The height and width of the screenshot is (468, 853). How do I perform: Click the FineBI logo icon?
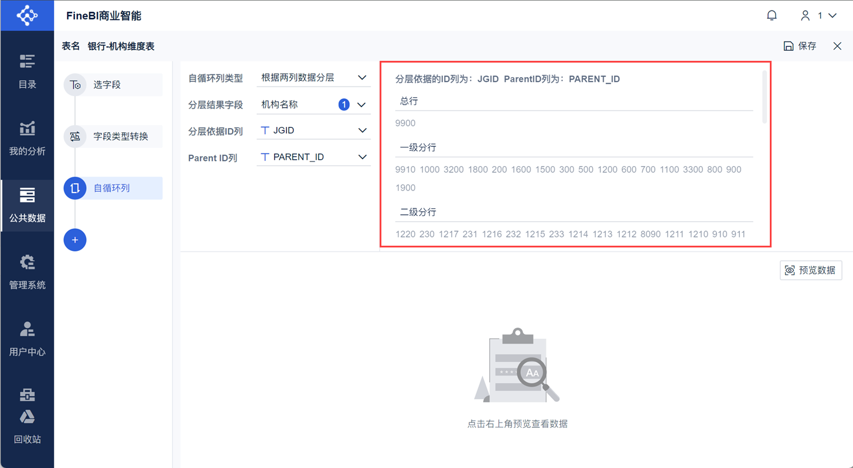(x=27, y=15)
